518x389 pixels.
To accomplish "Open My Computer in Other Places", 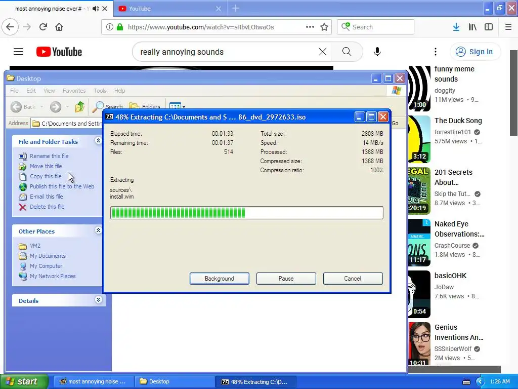I will pyautogui.click(x=46, y=266).
